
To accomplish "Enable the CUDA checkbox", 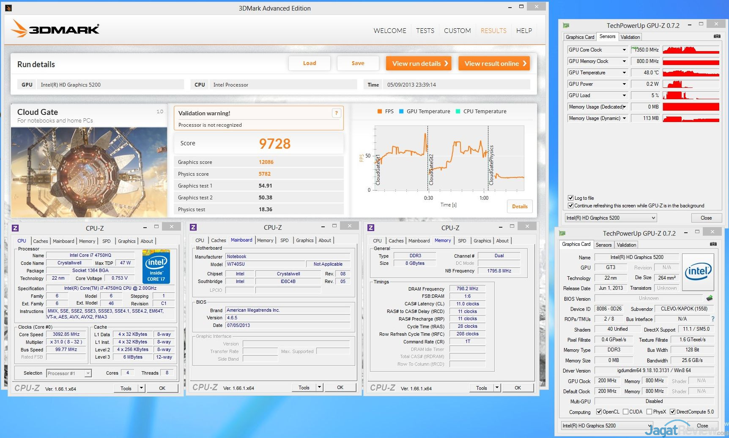I will click(625, 412).
